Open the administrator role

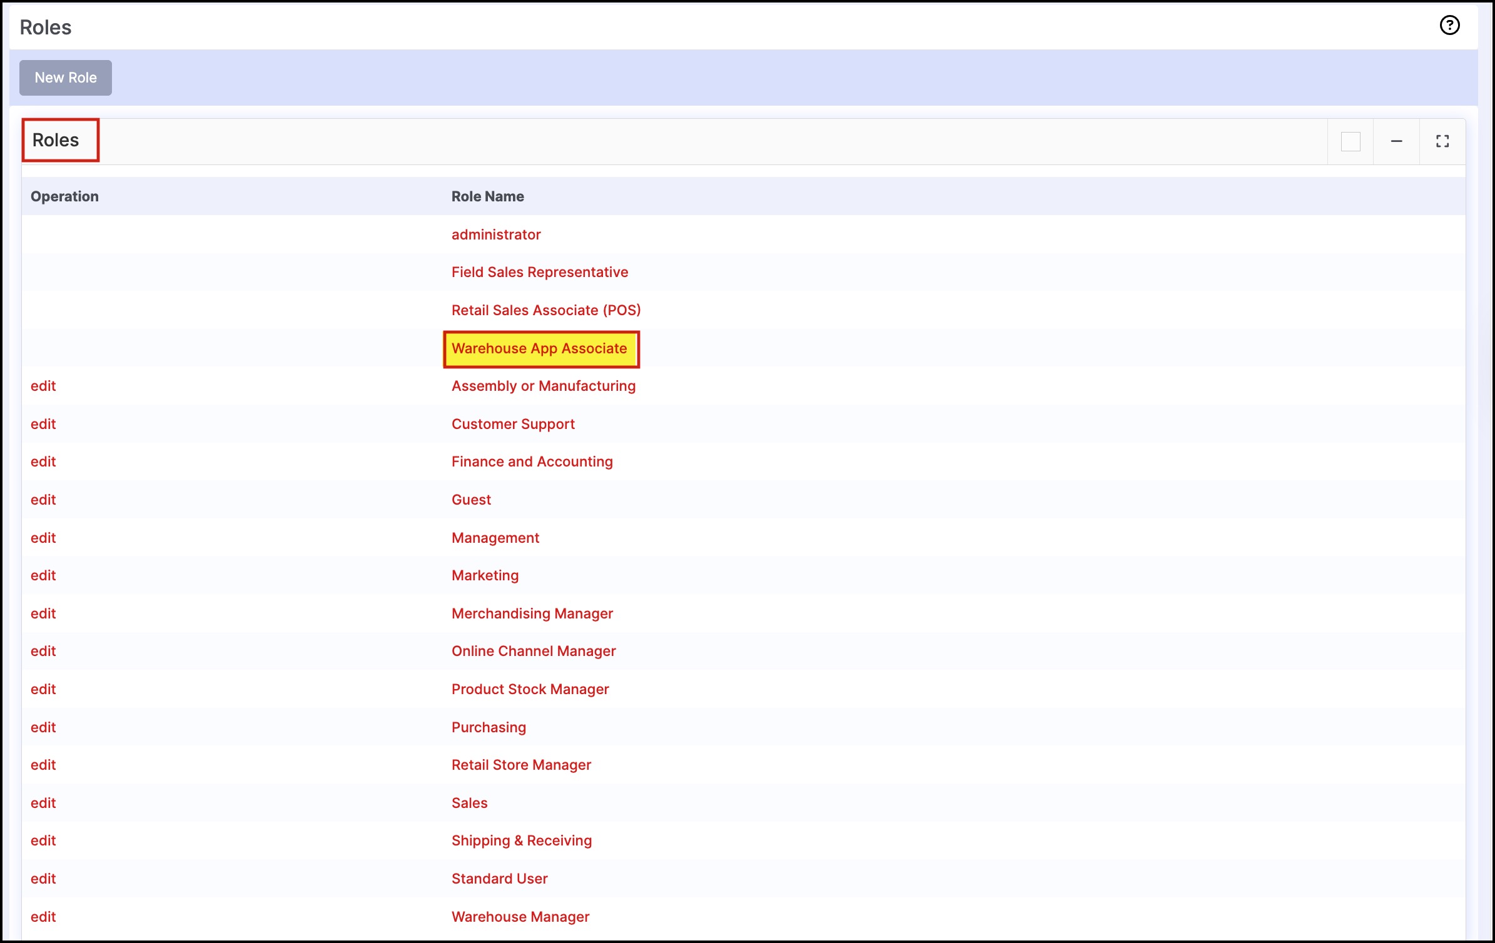point(495,234)
